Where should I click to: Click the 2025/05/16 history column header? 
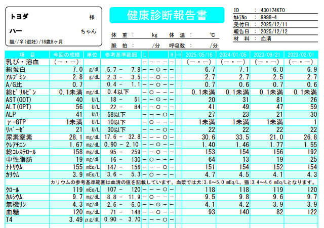click(x=199, y=55)
